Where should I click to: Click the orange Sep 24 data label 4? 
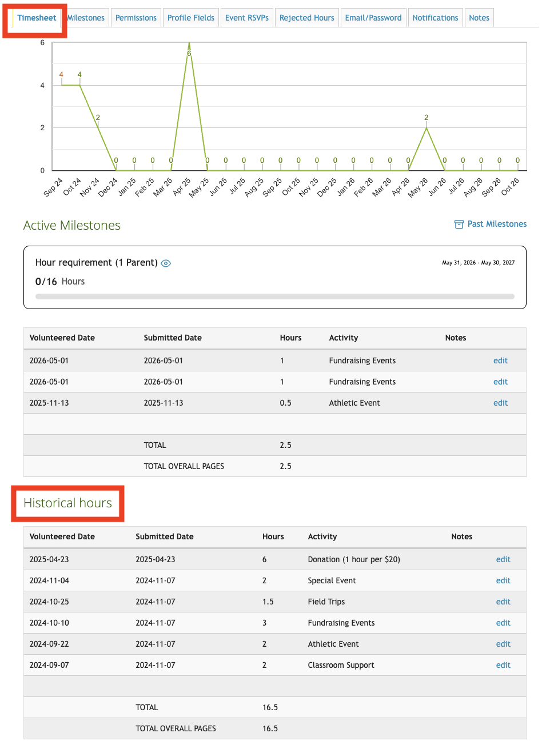[61, 75]
